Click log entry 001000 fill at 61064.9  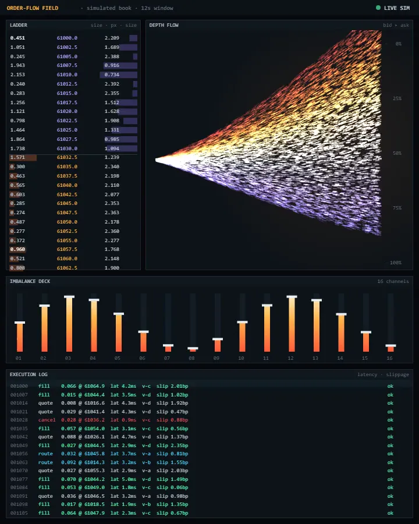[x=211, y=386]
